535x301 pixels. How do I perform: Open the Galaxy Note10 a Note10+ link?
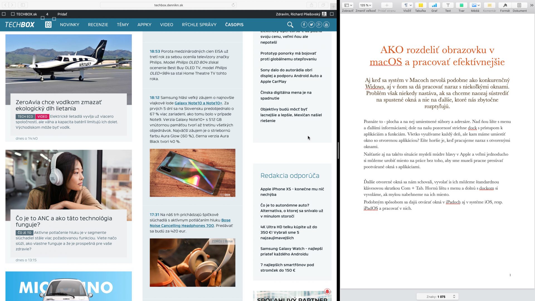click(x=198, y=103)
